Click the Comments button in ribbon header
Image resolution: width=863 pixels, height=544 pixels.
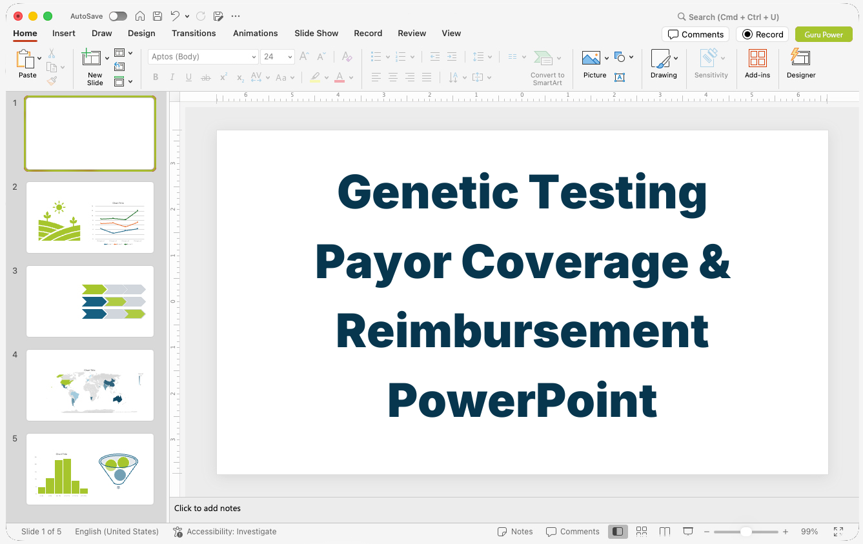695,34
